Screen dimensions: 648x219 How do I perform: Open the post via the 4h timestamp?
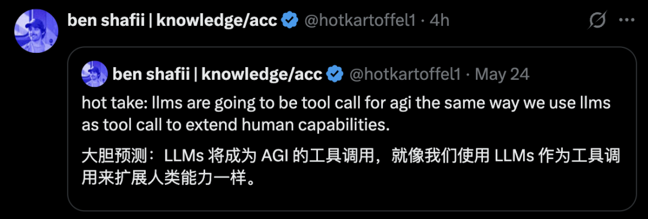click(439, 20)
